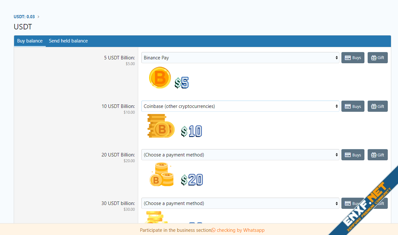Screen dimensions: 398x235
Task: Click the 30 USDT row Buys button
Action: [352, 203]
